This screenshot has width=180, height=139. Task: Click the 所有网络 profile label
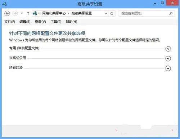coord(16,68)
